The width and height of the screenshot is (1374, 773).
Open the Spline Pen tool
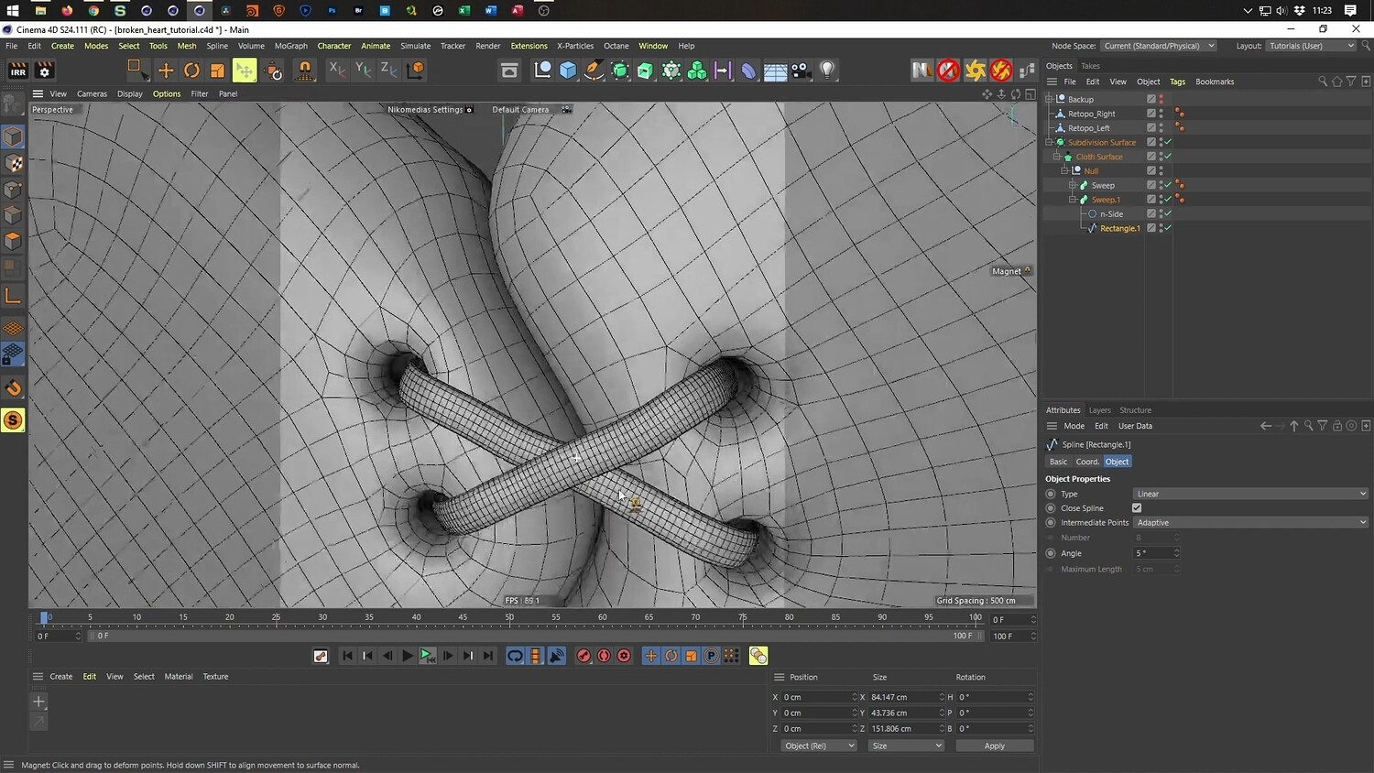tap(594, 71)
